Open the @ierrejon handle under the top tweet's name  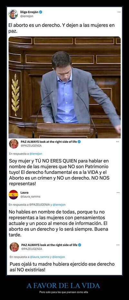[x=27, y=16]
